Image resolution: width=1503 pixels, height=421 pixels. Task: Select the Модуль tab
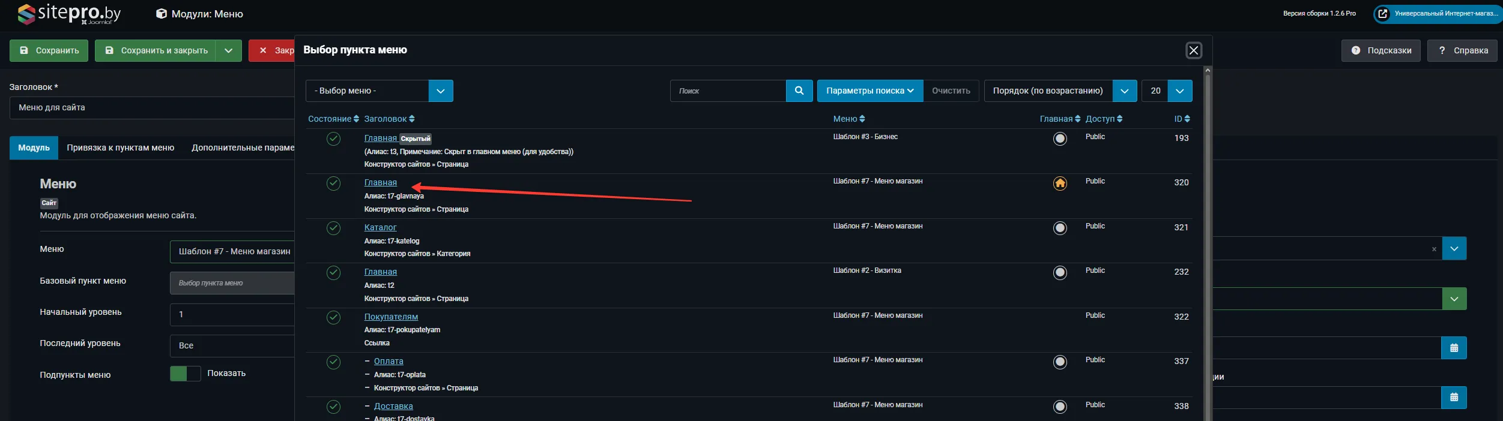pyautogui.click(x=34, y=148)
